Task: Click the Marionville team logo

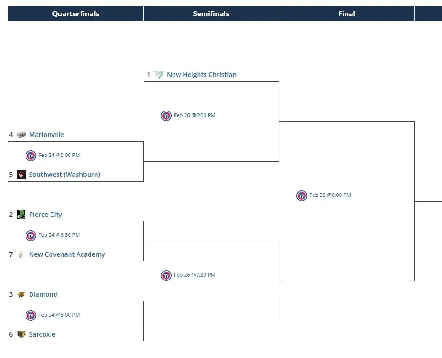Action: (21, 135)
